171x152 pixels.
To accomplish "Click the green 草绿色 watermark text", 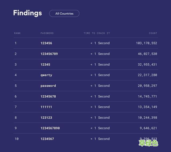I will (148, 143).
